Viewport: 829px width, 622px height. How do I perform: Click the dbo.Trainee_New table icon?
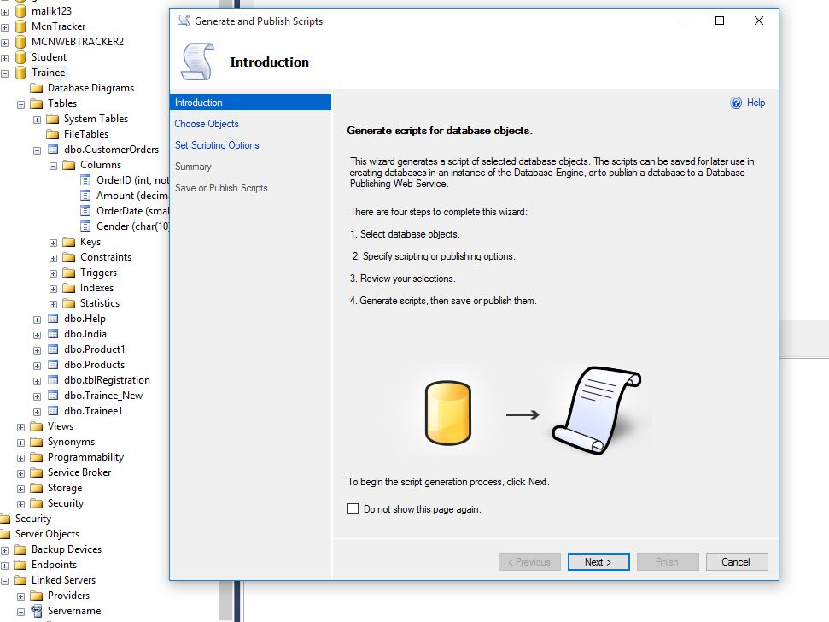[53, 395]
